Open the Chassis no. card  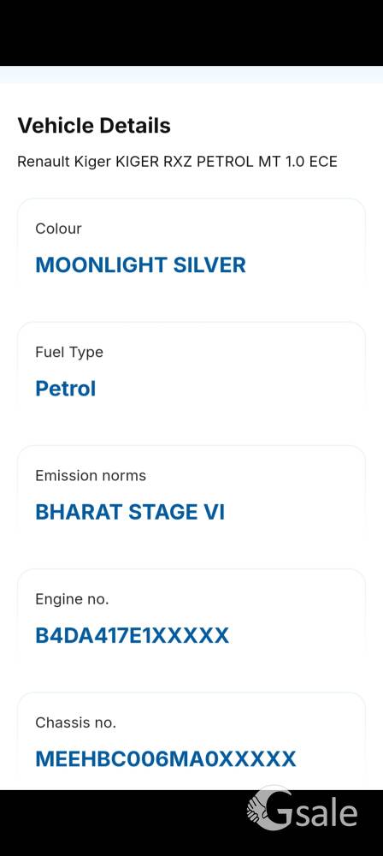point(191,740)
